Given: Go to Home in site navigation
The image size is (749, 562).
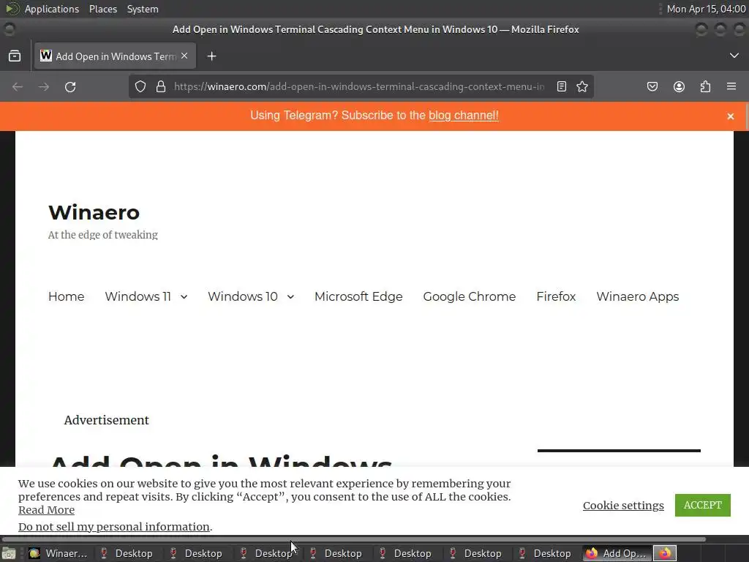Looking at the screenshot, I should pos(67,296).
